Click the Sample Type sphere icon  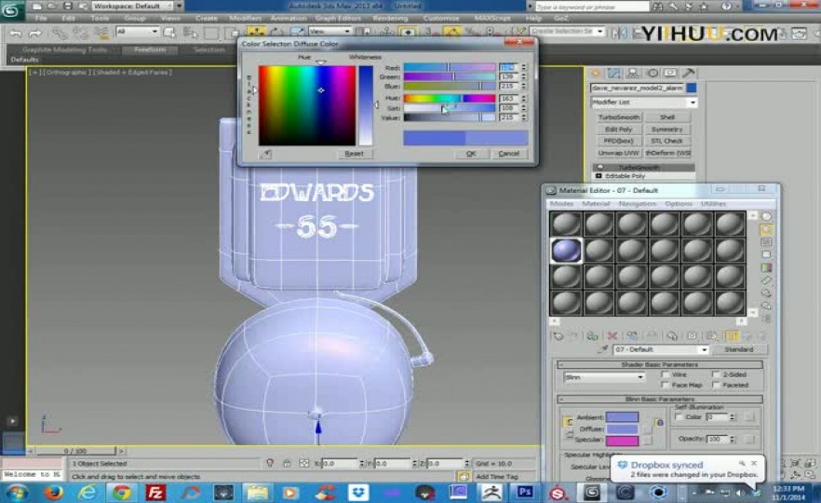(766, 216)
